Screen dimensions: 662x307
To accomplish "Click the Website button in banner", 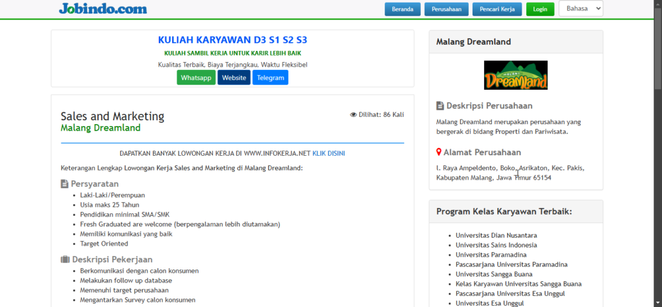I will coord(234,78).
